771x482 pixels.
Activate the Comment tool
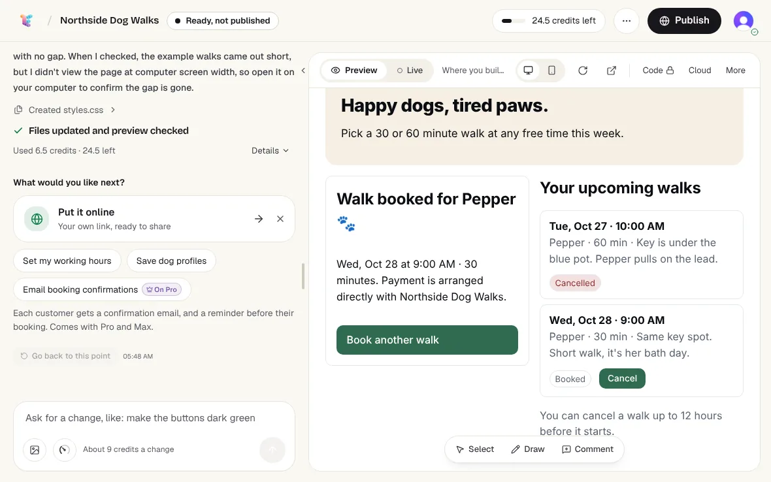587,449
